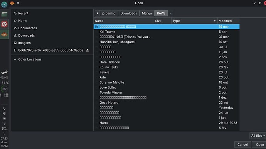Image resolution: width=266 pixels, height=149 pixels.
Task: Navigate to Manga breadcrumb
Action: coord(147,13)
